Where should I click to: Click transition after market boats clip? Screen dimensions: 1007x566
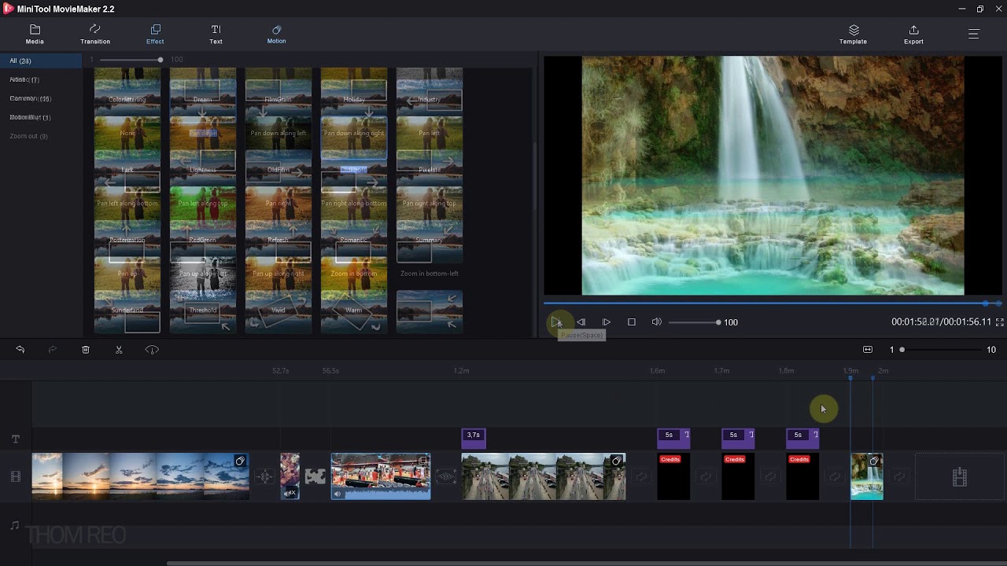pyautogui.click(x=446, y=476)
